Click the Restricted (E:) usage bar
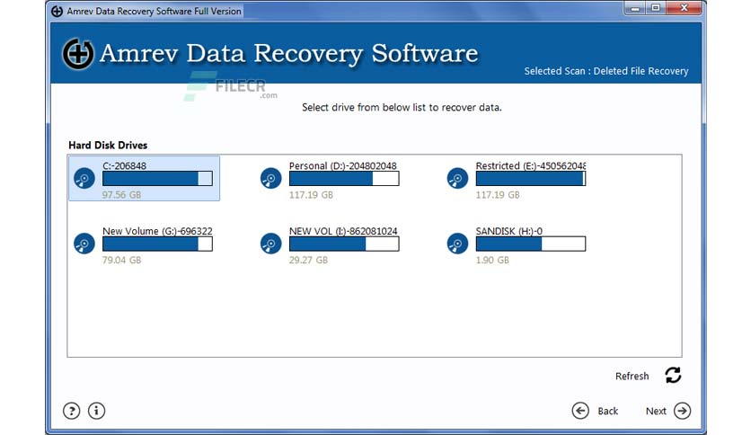 [x=531, y=179]
